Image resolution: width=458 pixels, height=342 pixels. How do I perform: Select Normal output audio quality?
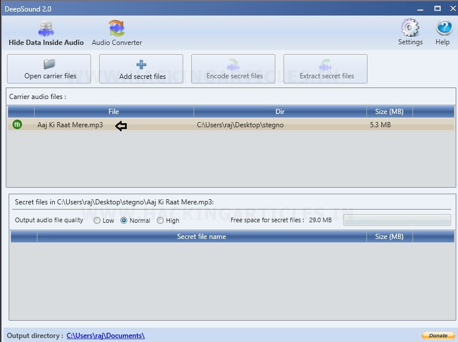pyautogui.click(x=124, y=221)
